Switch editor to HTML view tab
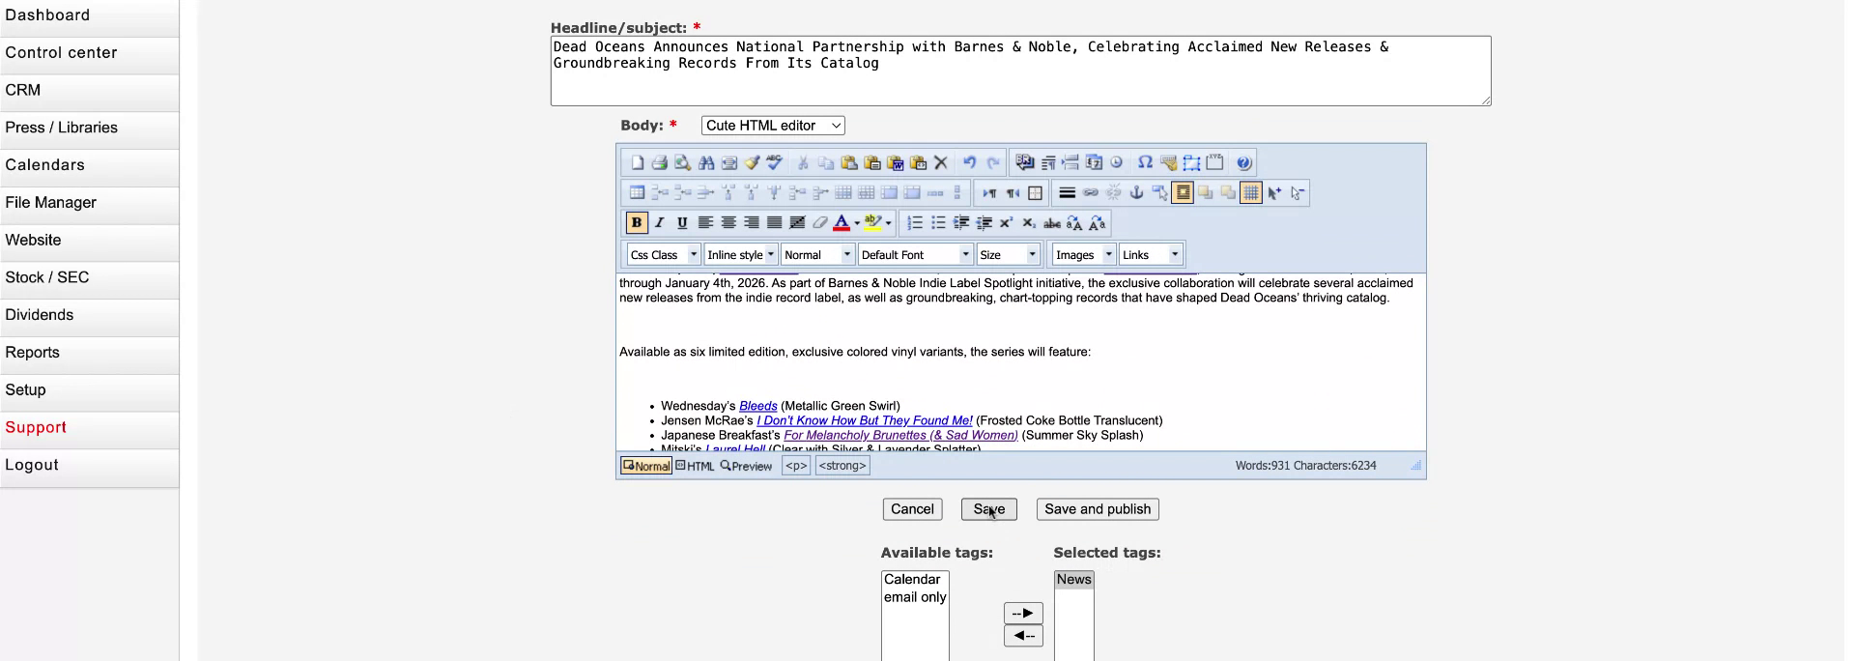 [x=695, y=466]
